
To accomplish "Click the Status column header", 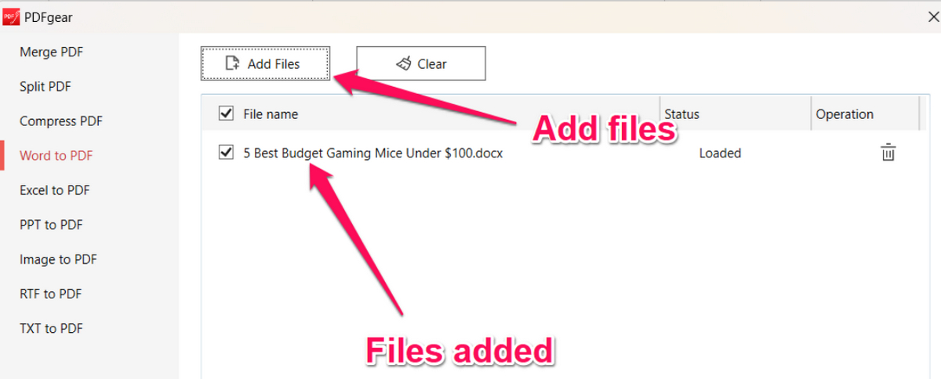I will [x=681, y=114].
